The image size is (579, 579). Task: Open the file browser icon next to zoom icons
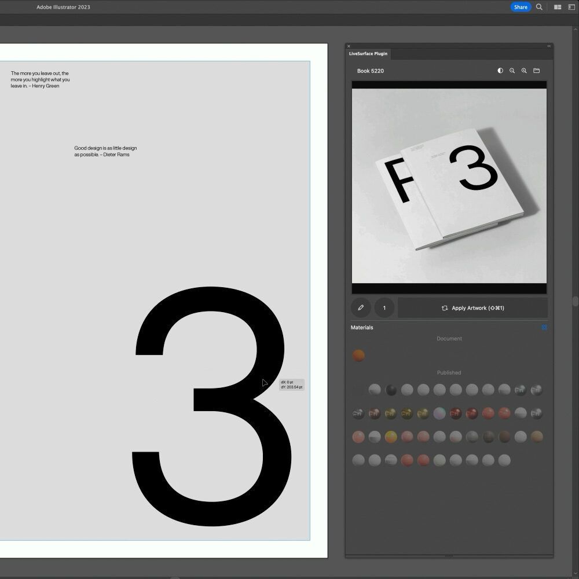537,71
